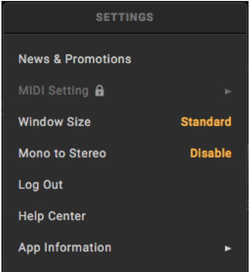
Task: Click the Window Size label
Action: [x=55, y=122]
